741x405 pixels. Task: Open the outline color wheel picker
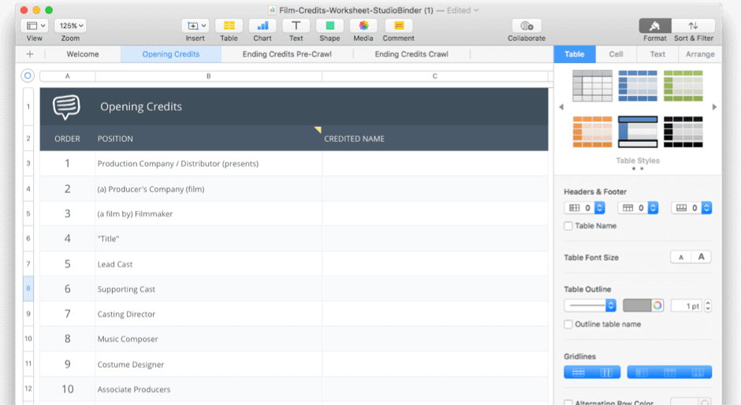pos(657,306)
